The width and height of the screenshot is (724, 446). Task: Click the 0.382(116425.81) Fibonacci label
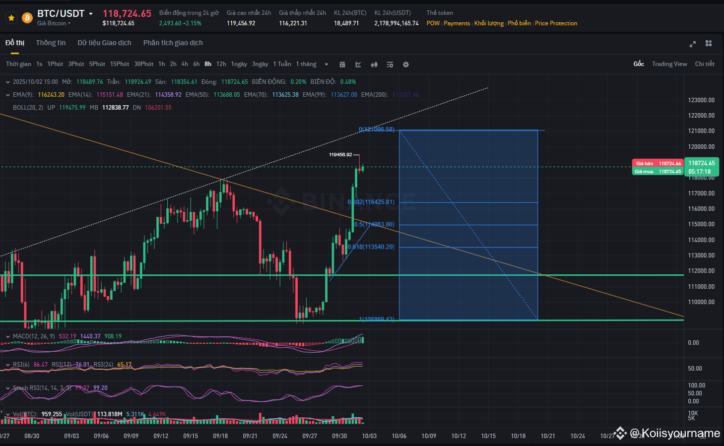pyautogui.click(x=371, y=202)
